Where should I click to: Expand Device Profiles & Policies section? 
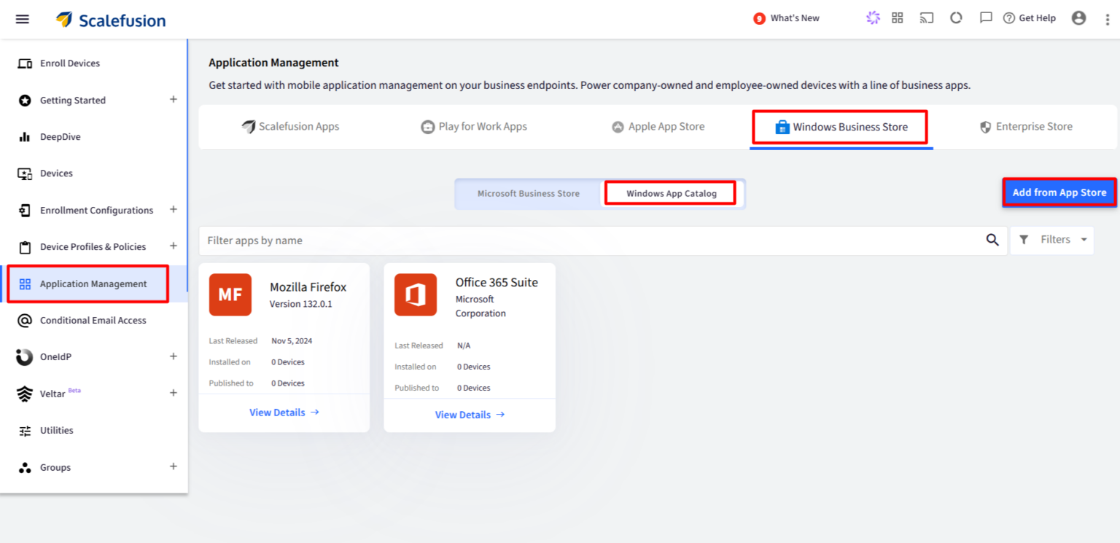tap(174, 246)
